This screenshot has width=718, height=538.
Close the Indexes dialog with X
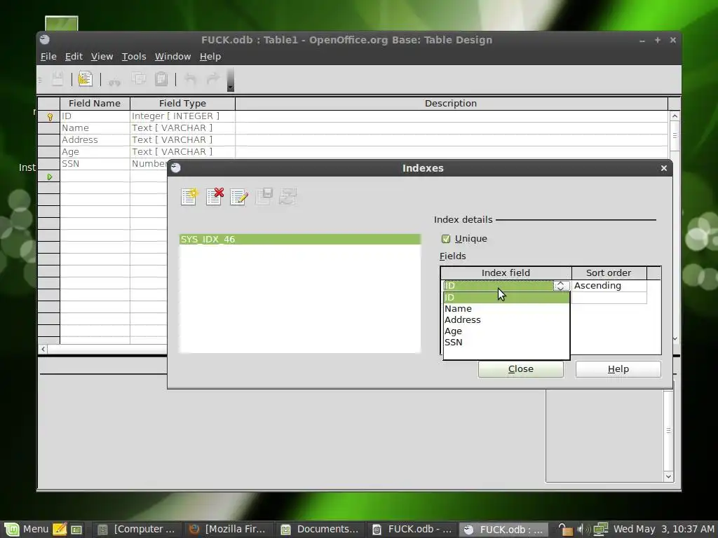pos(664,168)
